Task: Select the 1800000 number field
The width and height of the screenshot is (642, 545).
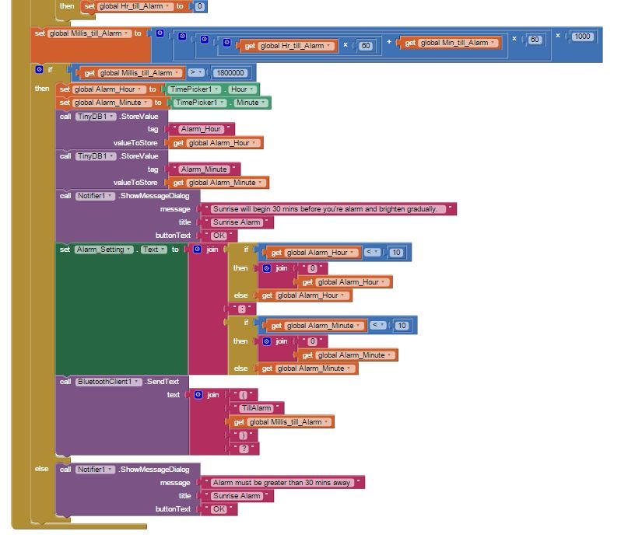Action: coord(230,73)
